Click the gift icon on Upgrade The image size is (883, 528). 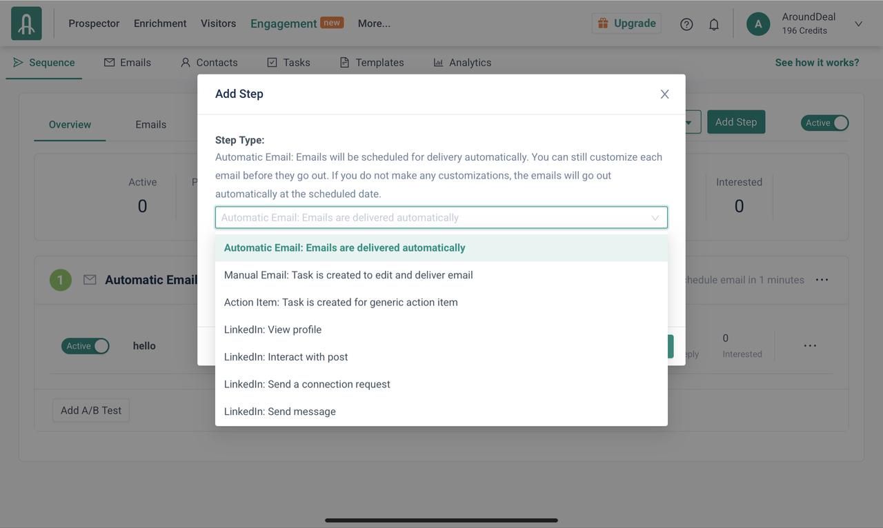pos(603,23)
